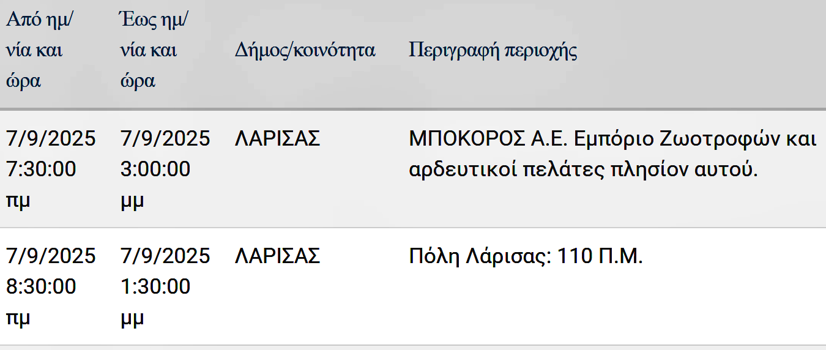Click the 'Από ημ/νία και ώρα' column header
The height and width of the screenshot is (350, 826).
click(40, 50)
